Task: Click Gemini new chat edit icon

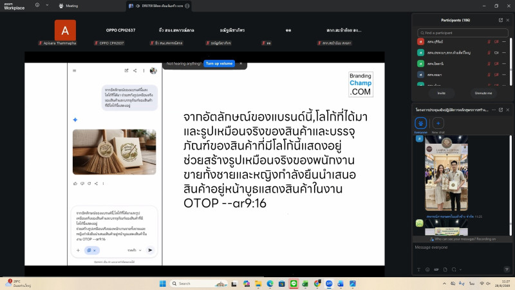Action: [x=126, y=71]
